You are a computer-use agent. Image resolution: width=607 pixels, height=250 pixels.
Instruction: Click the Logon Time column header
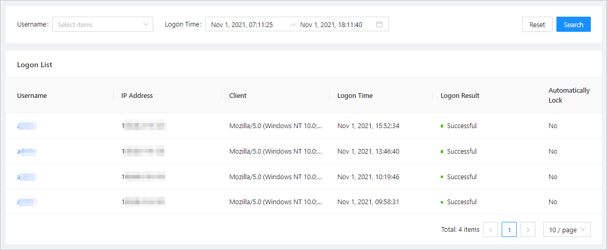355,95
